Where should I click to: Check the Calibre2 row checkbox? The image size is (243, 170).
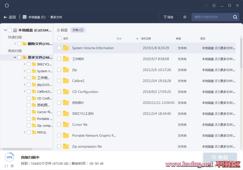[59, 81]
